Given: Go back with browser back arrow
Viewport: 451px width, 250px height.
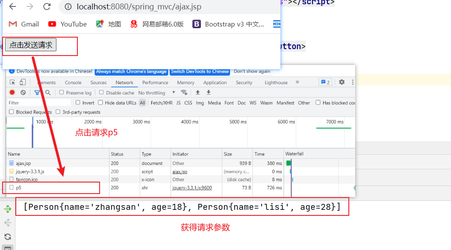Looking at the screenshot, I should point(12,6).
